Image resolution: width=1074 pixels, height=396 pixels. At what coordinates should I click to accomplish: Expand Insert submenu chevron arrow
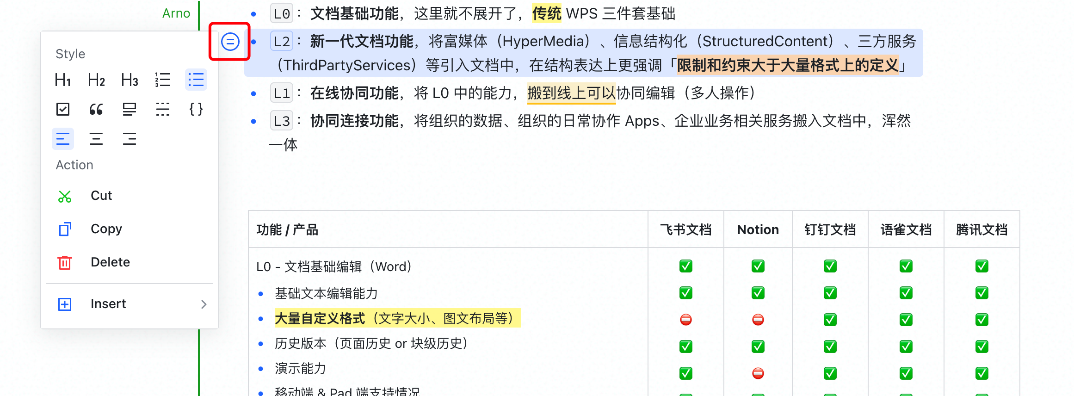click(204, 304)
